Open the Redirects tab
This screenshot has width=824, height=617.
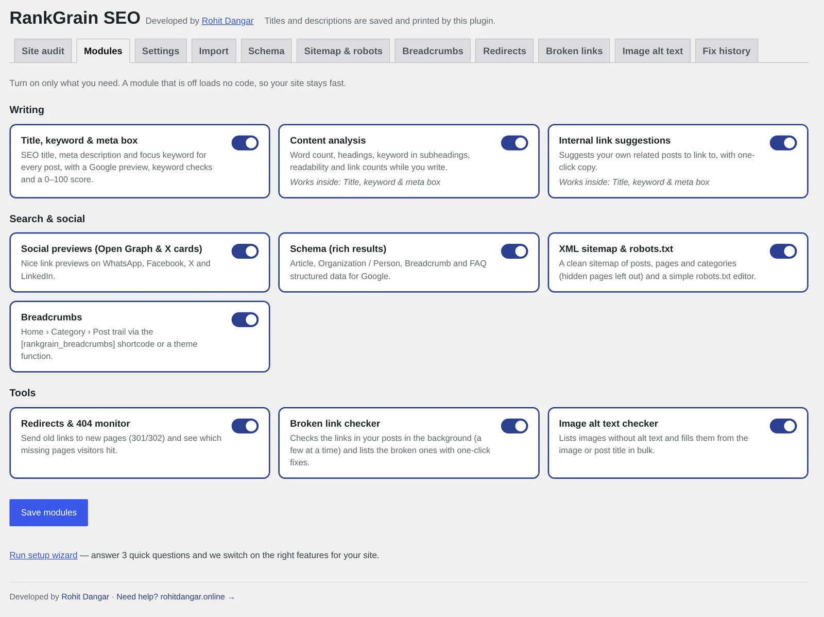click(x=504, y=51)
